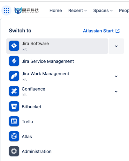Click the Bitbucket bucket icon

(x=14, y=106)
